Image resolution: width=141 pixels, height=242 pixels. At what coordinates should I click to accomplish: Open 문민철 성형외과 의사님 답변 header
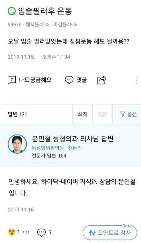(x=73, y=139)
